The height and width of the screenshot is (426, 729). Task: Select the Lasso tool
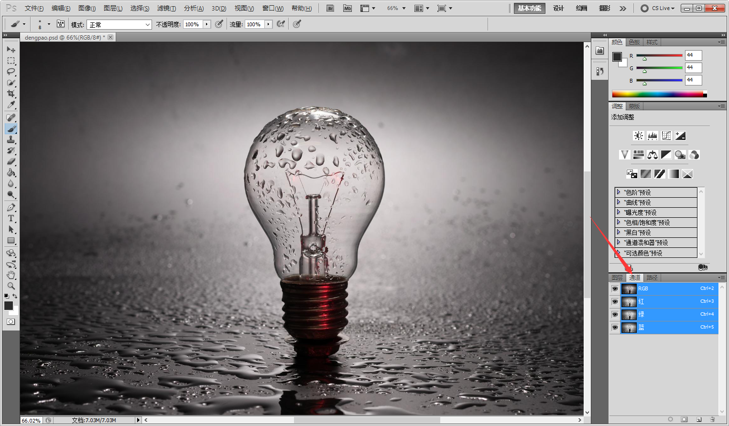(11, 72)
